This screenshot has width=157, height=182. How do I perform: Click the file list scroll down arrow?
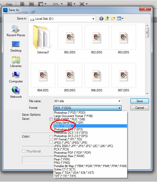tap(147, 93)
